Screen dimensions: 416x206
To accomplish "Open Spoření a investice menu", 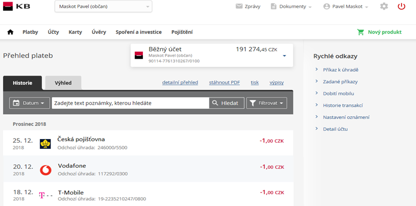I will point(138,32).
